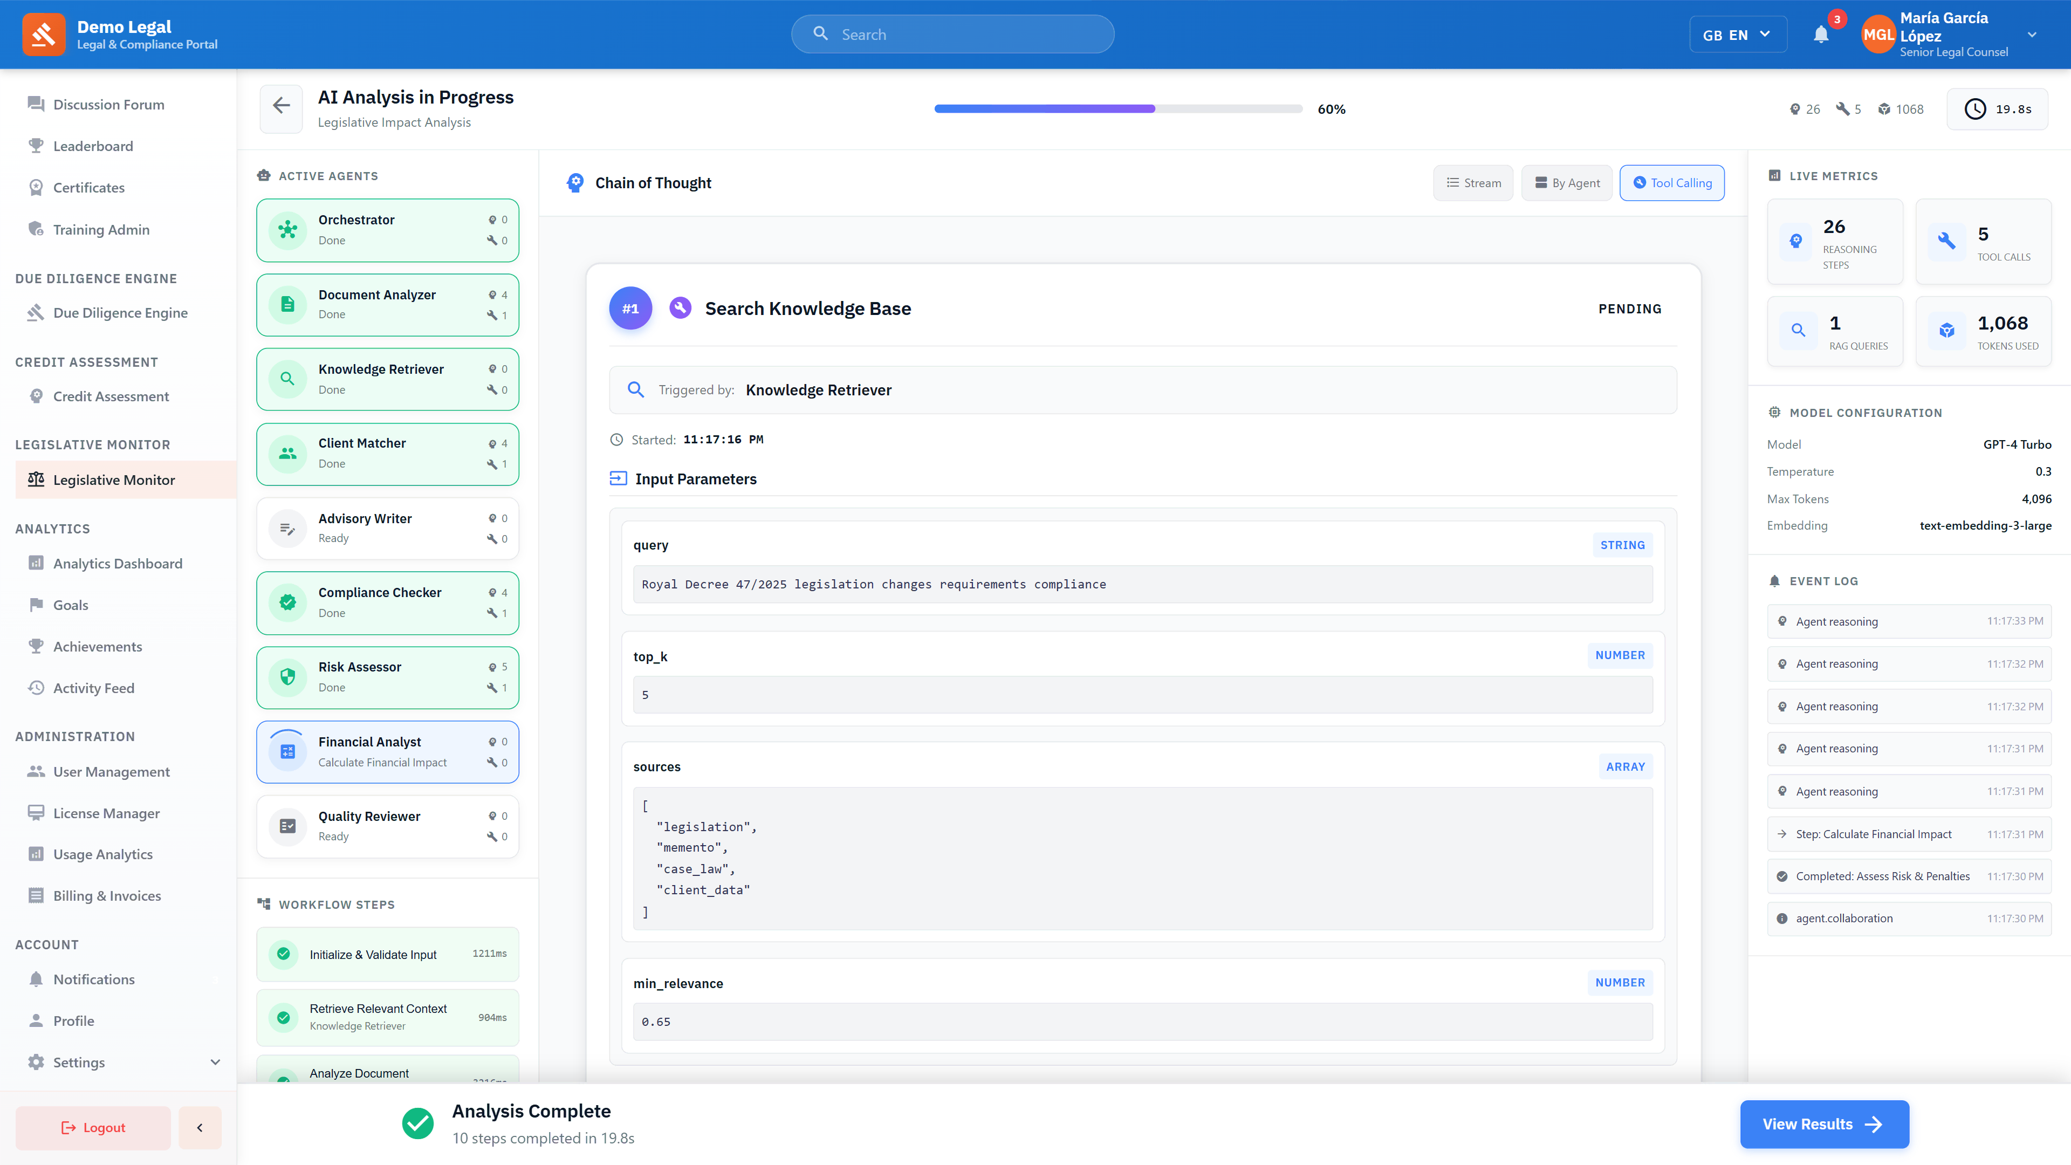
Task: Click the Risk Assessor shield icon
Action: coord(287,676)
